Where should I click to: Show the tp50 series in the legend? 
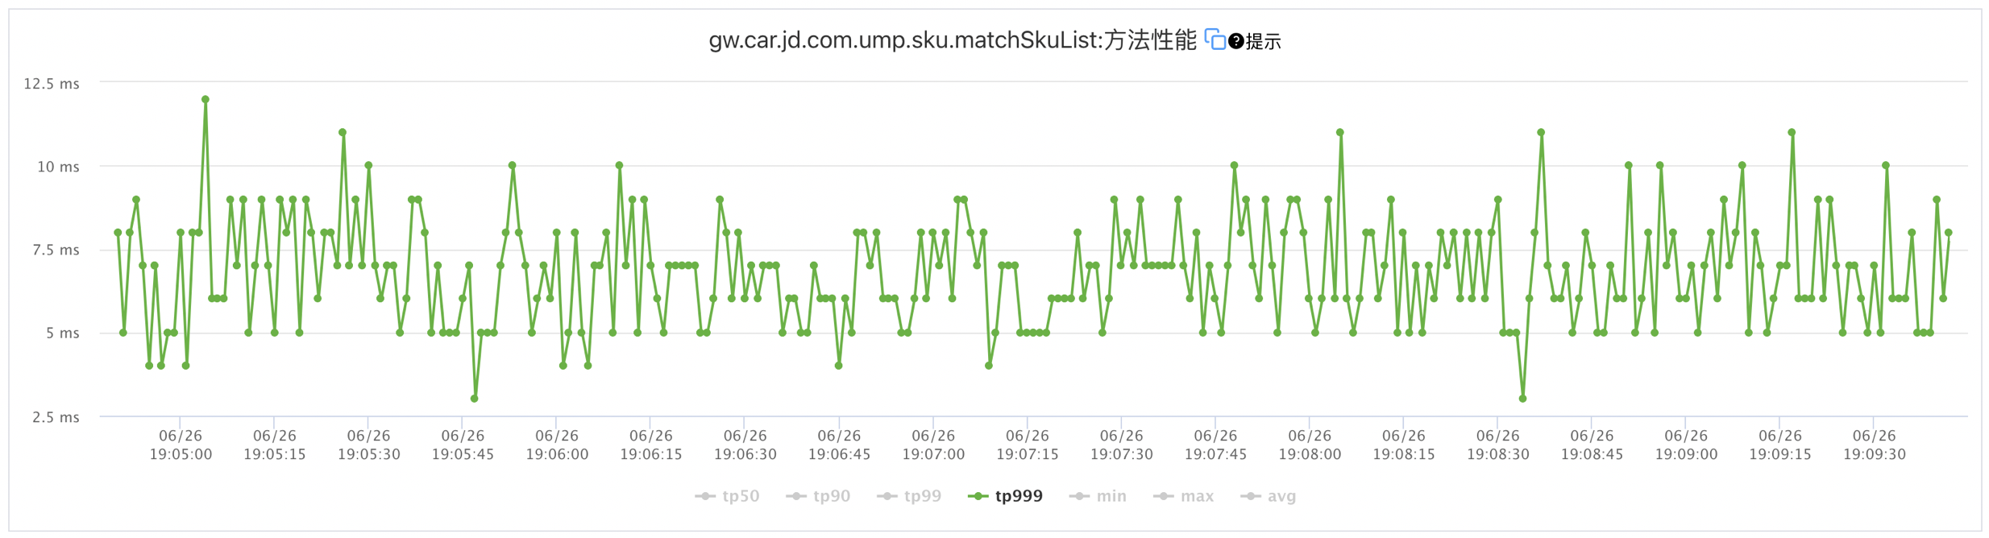(727, 496)
